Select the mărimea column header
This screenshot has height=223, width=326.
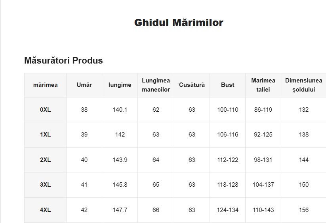click(x=46, y=85)
